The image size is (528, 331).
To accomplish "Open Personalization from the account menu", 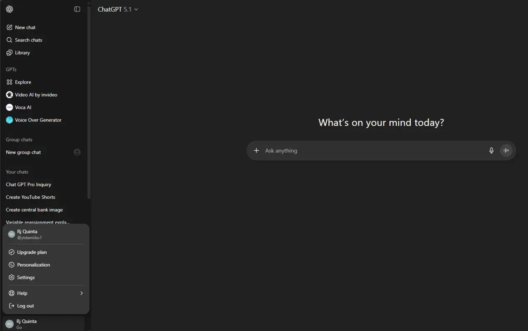I will 46,265.
